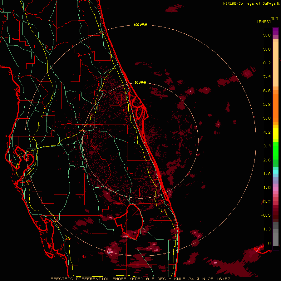Click the 7.4 value on color scale
This screenshot has width=281, height=281.
click(267, 77)
